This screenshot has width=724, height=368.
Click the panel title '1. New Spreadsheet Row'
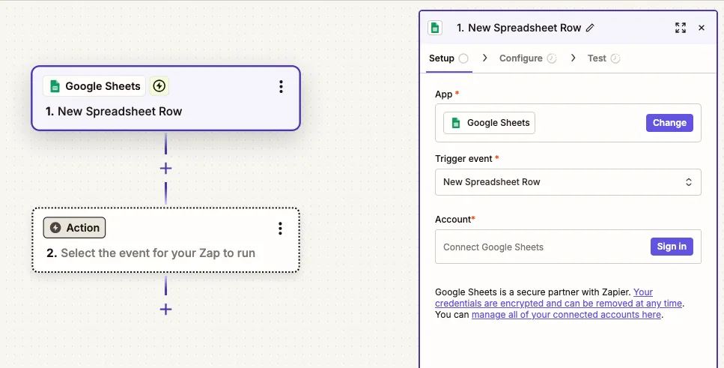pyautogui.click(x=519, y=28)
